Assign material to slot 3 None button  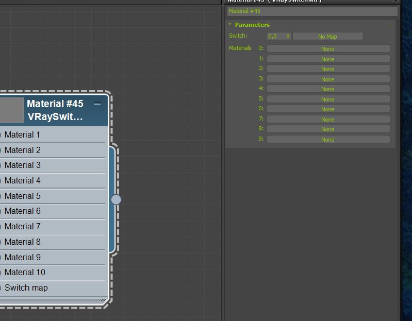point(328,79)
